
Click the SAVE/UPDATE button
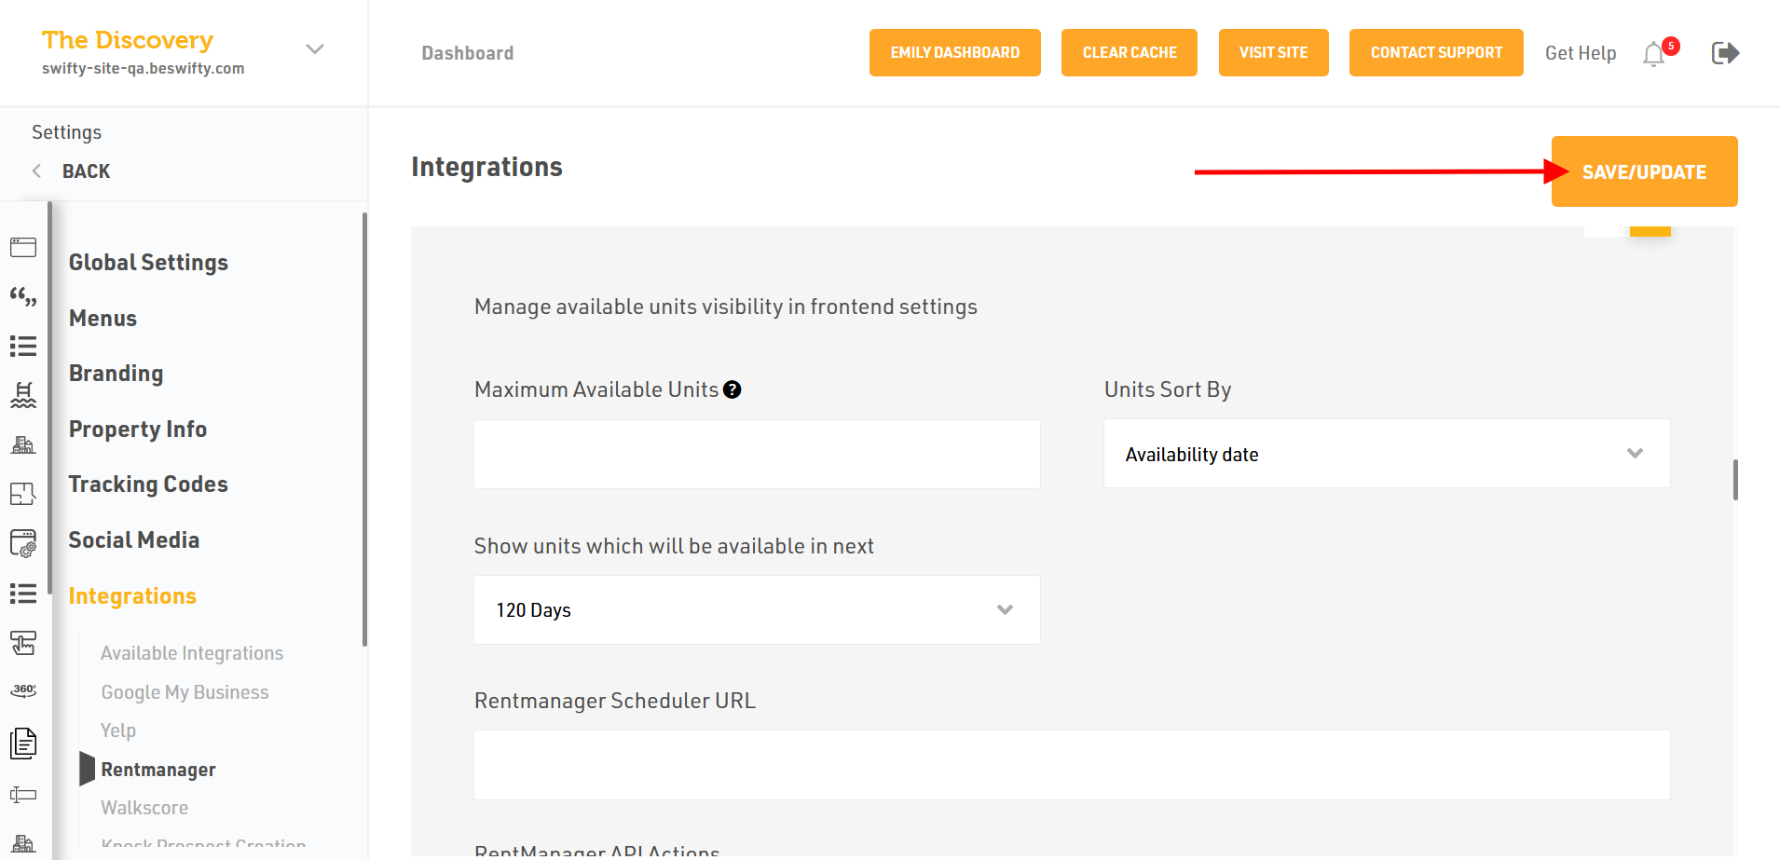1644,172
